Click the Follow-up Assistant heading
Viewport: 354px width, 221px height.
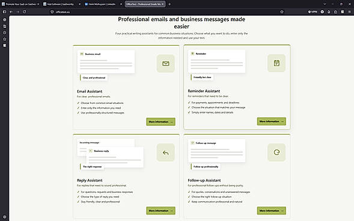204,180
